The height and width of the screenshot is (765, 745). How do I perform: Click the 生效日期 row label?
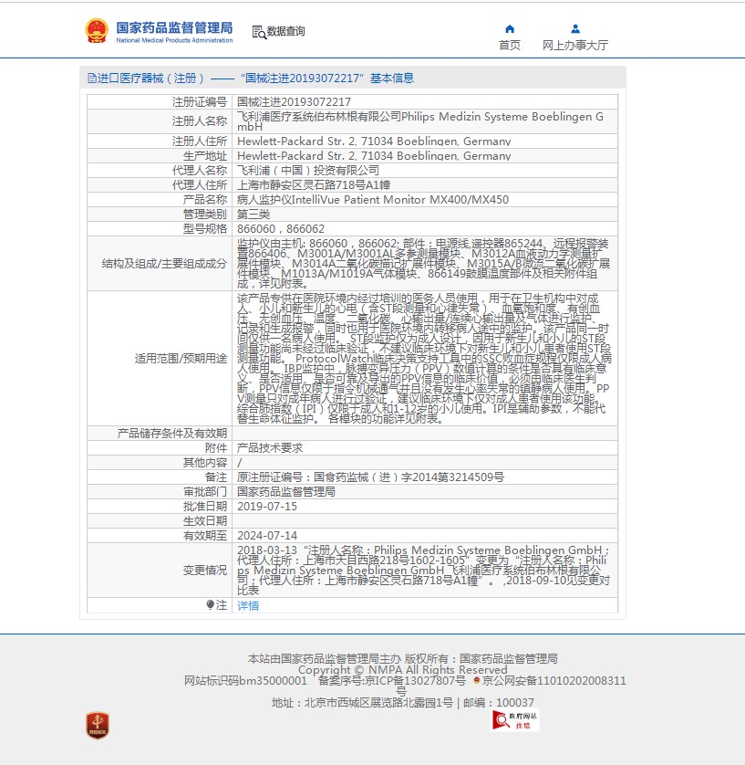pyautogui.click(x=204, y=521)
